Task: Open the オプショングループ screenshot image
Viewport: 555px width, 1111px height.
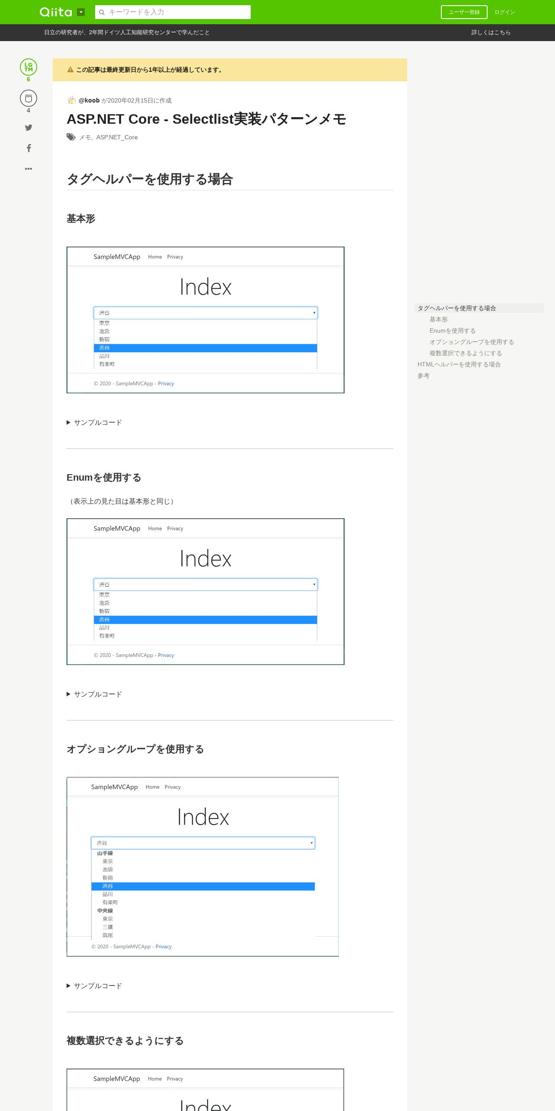Action: 203,867
